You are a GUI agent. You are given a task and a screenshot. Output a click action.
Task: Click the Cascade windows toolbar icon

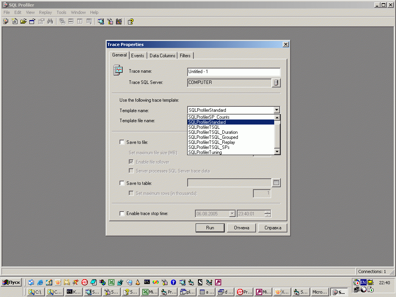(x=62, y=22)
